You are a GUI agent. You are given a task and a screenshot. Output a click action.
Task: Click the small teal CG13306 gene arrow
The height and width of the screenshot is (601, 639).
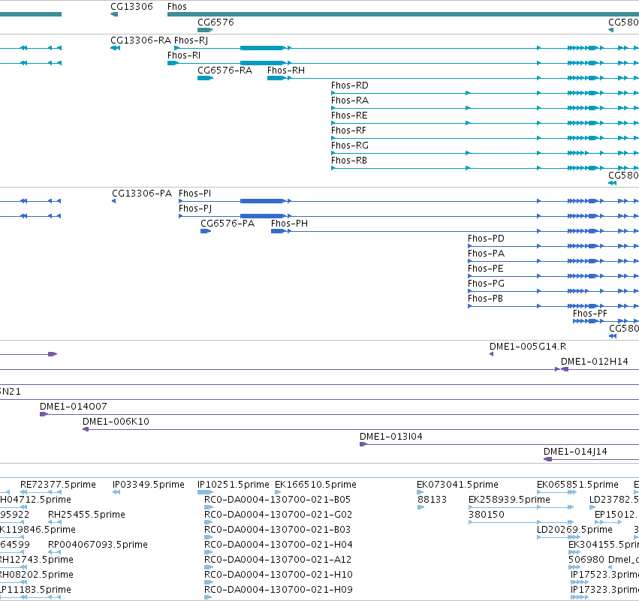coord(114,14)
